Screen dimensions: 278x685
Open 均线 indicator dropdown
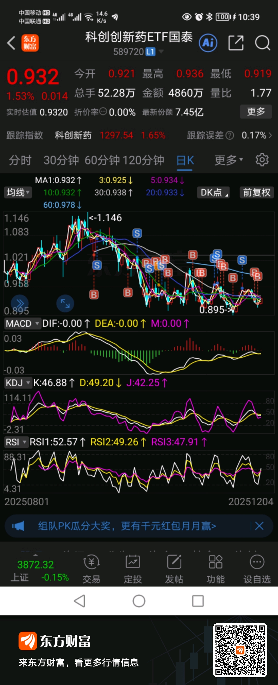[x=18, y=192]
